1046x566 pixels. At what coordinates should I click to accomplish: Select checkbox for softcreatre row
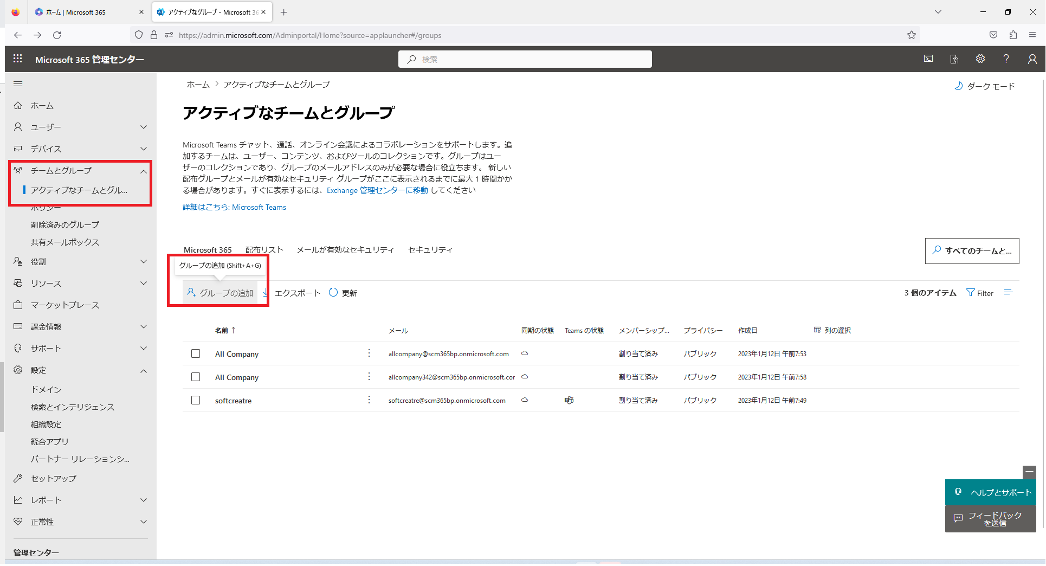click(196, 400)
